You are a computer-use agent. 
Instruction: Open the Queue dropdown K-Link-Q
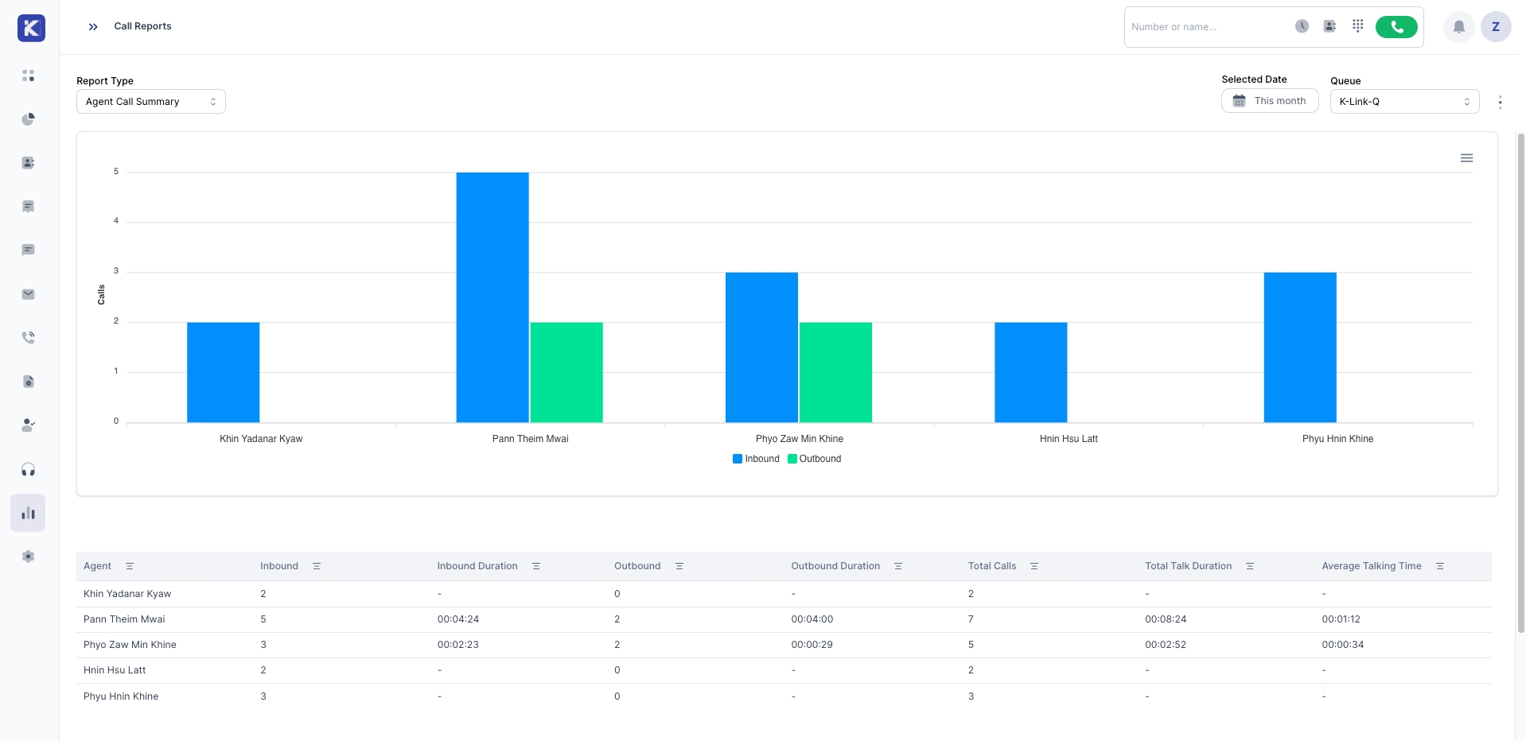(x=1403, y=102)
